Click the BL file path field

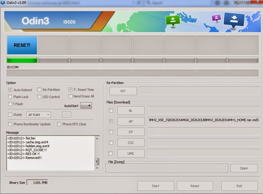click(x=204, y=110)
